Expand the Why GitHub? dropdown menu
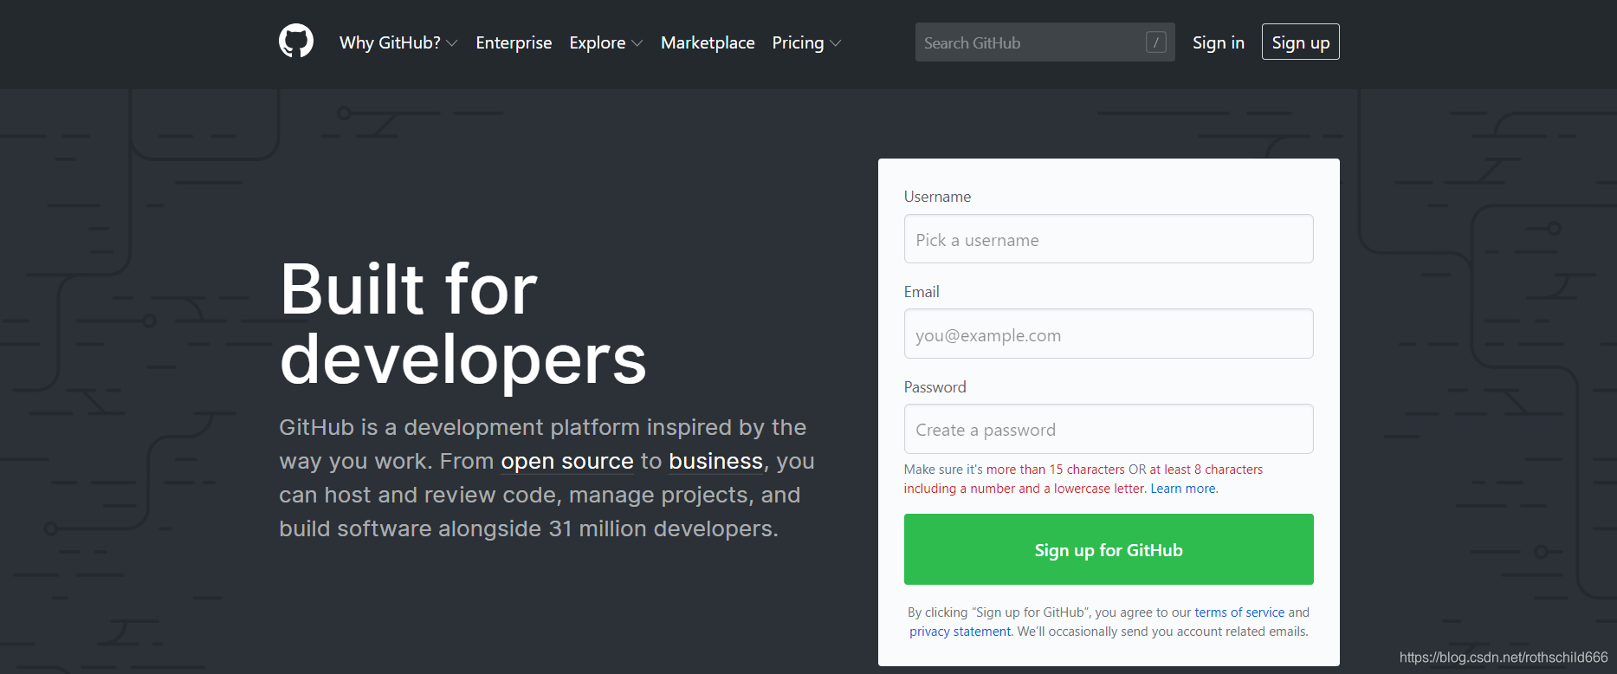1617x674 pixels. [398, 42]
